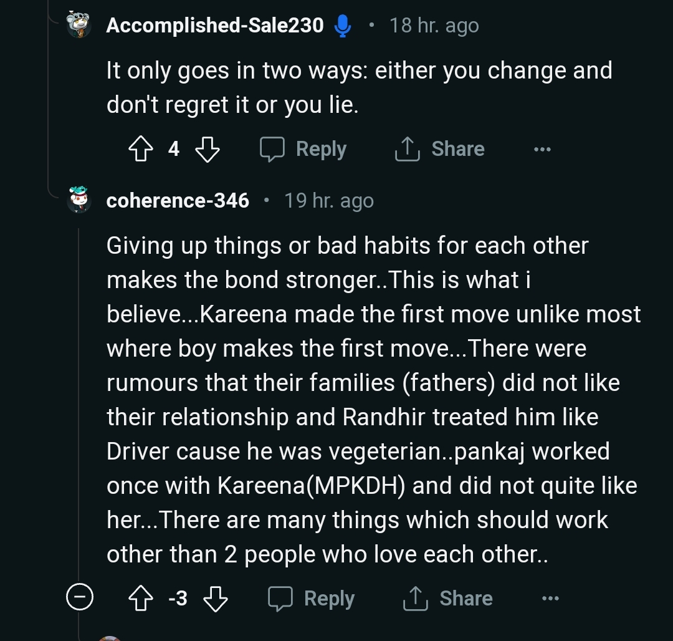Reply to coherence-346's comment
673x641 pixels.
[x=312, y=599]
